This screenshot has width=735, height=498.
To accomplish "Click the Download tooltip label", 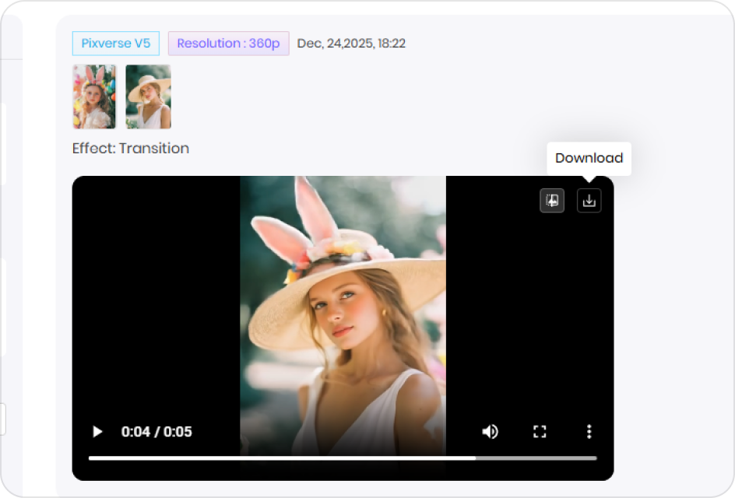I will (x=589, y=158).
